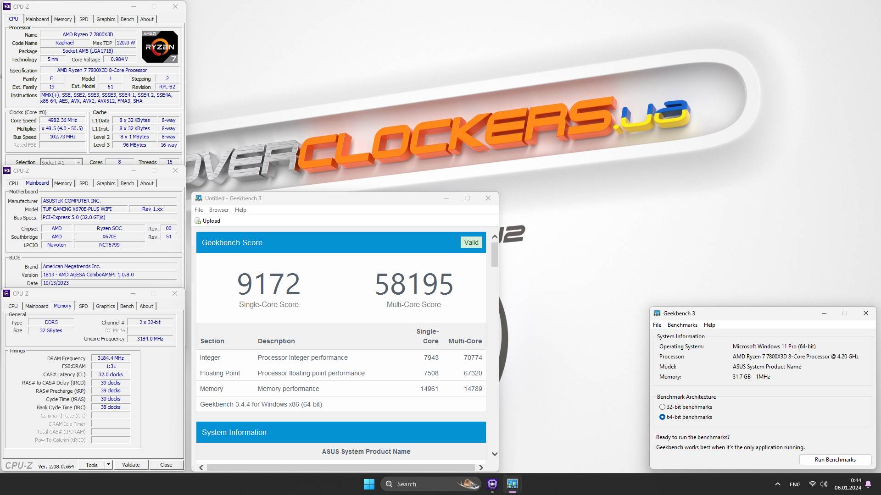The image size is (881, 495).
Task: Click the left arrow of horizontal scrollbar
Action: (x=201, y=467)
